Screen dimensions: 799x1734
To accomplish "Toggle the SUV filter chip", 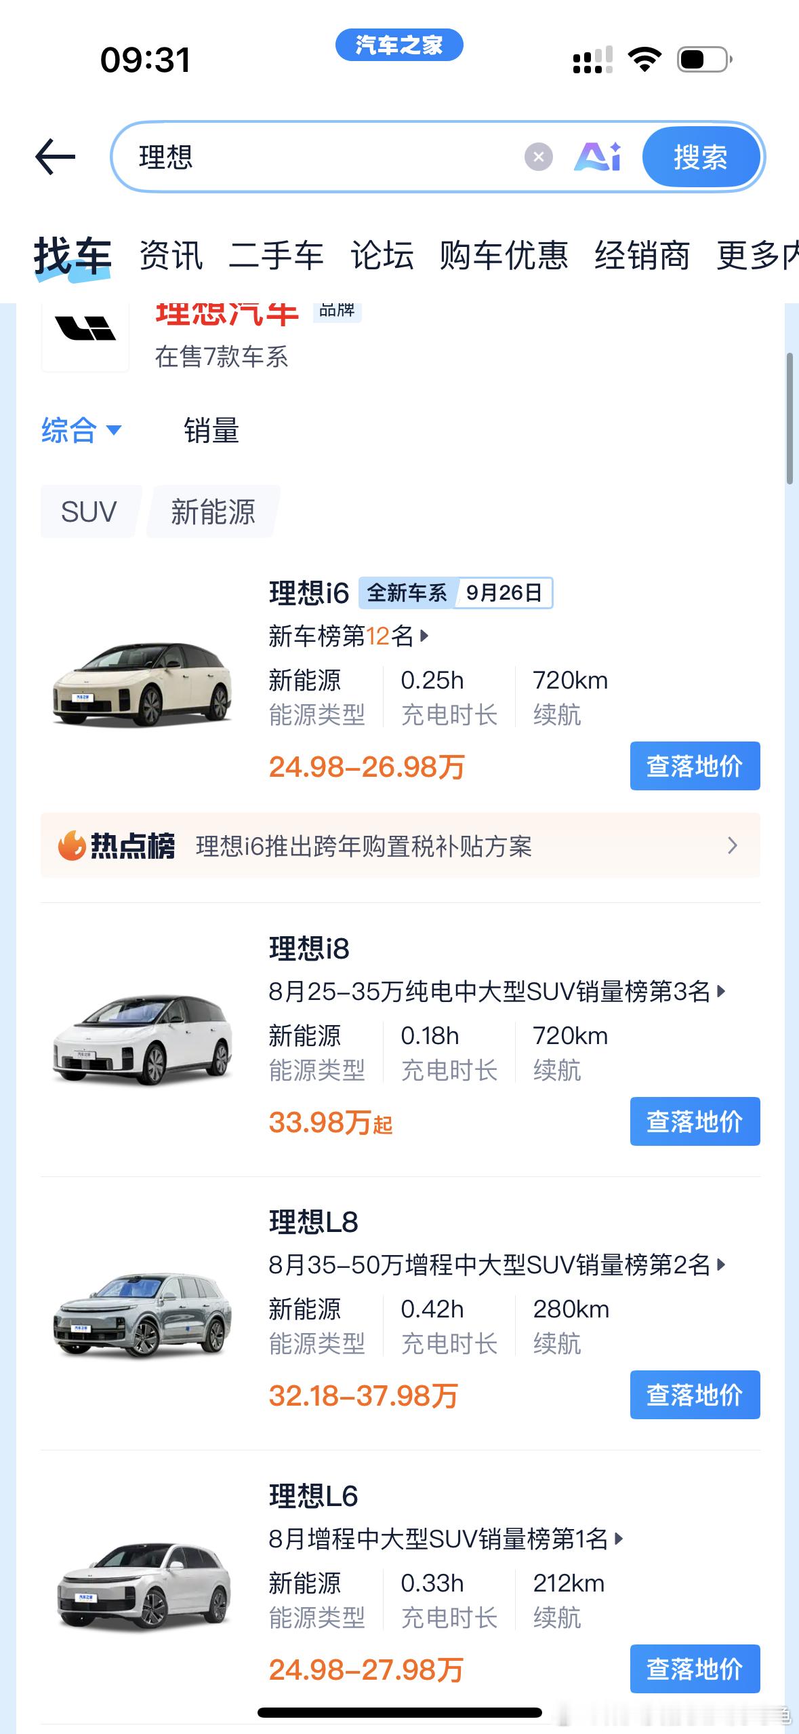I will [89, 512].
